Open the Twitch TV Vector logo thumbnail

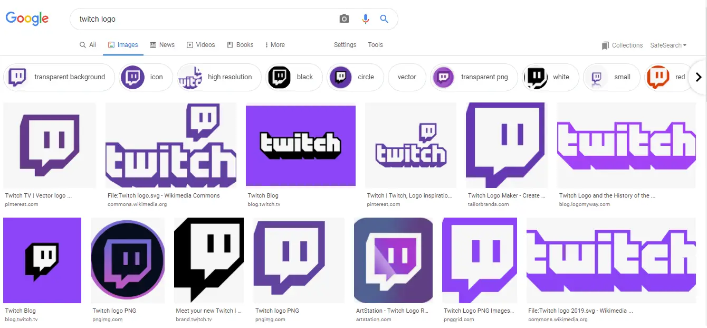coord(50,145)
